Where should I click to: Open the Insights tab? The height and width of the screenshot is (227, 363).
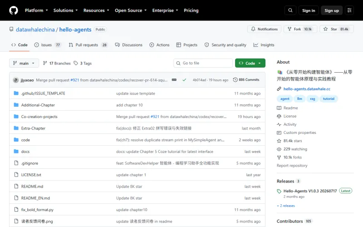(264, 44)
